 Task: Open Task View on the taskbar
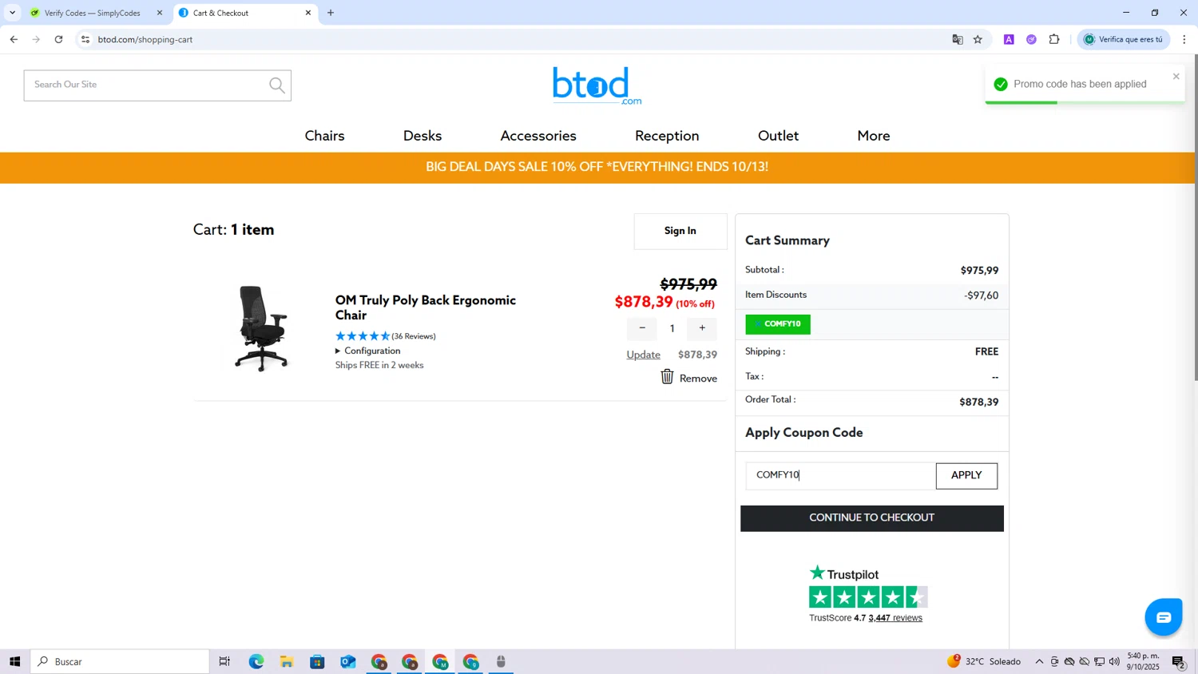tap(224, 661)
